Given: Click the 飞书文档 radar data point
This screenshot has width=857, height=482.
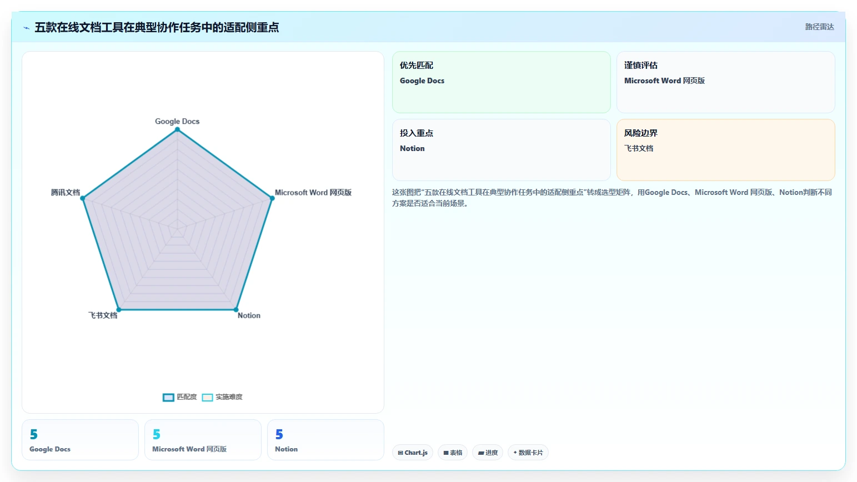Looking at the screenshot, I should tap(119, 310).
